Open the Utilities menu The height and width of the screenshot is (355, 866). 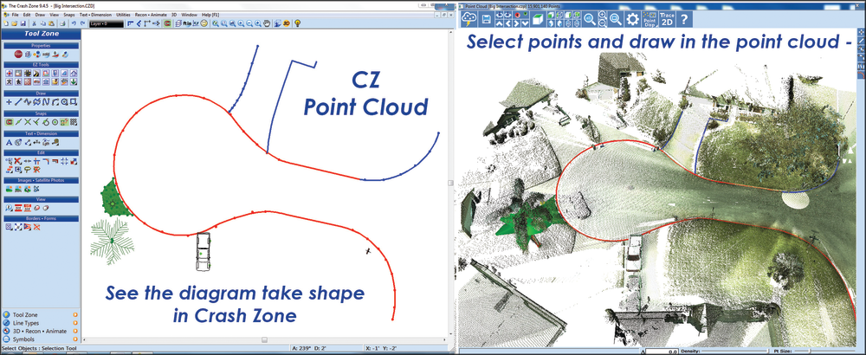click(x=124, y=15)
